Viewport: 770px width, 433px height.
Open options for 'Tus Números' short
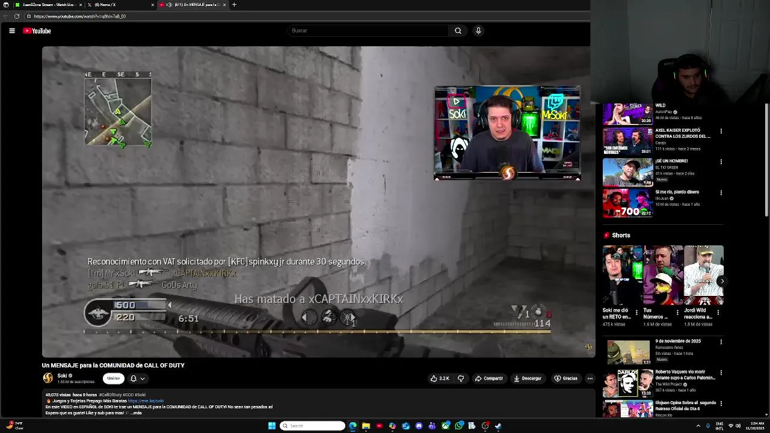point(677,313)
